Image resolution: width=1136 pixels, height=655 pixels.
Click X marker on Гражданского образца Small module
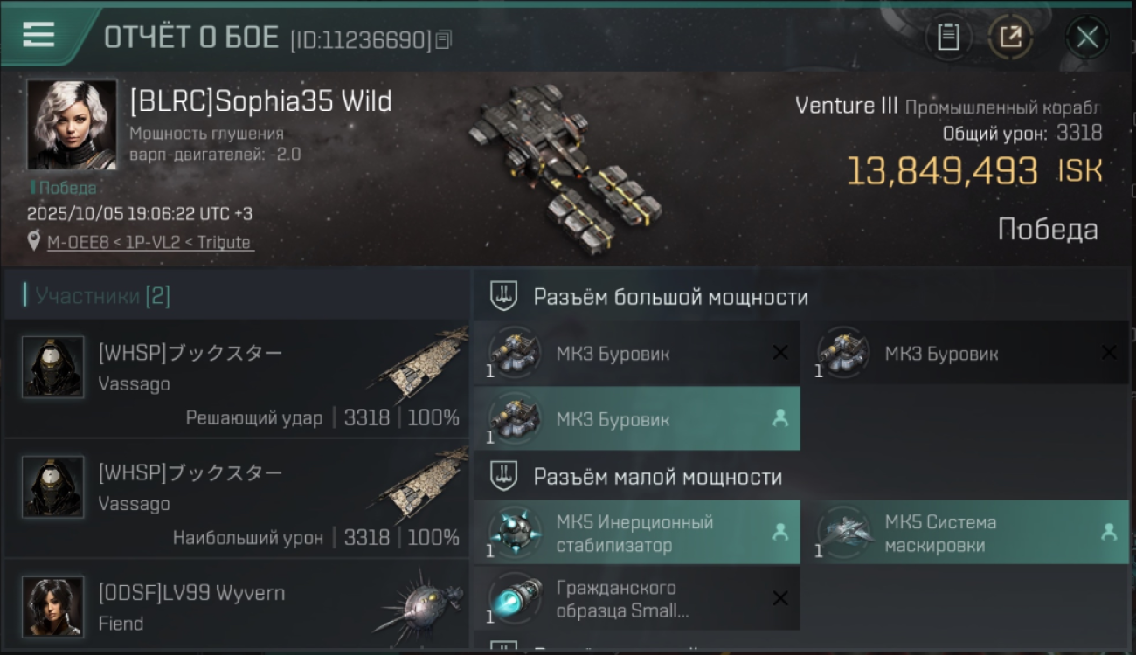[780, 598]
